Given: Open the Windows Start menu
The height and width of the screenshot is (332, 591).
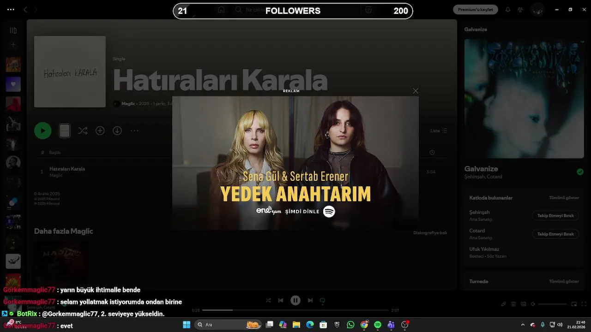Looking at the screenshot, I should [187, 325].
